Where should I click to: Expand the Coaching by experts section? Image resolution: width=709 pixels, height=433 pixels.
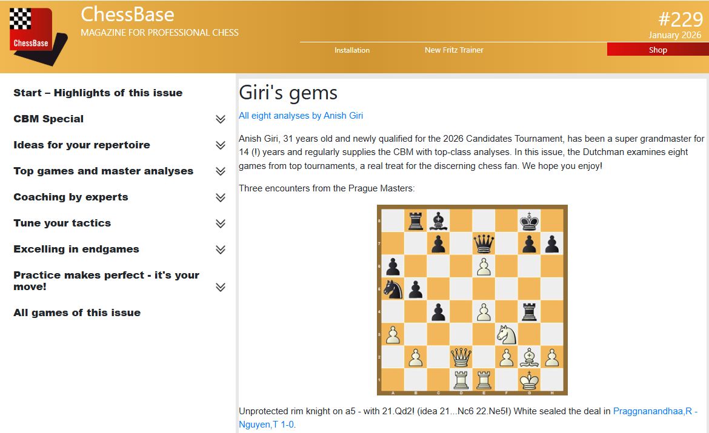pyautogui.click(x=221, y=197)
